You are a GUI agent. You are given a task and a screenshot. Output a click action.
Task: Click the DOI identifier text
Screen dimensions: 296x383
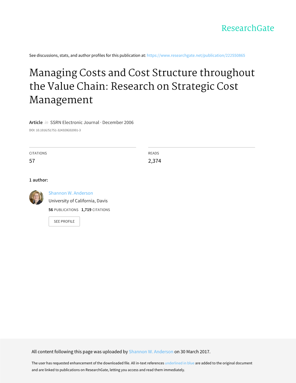point(55,130)
